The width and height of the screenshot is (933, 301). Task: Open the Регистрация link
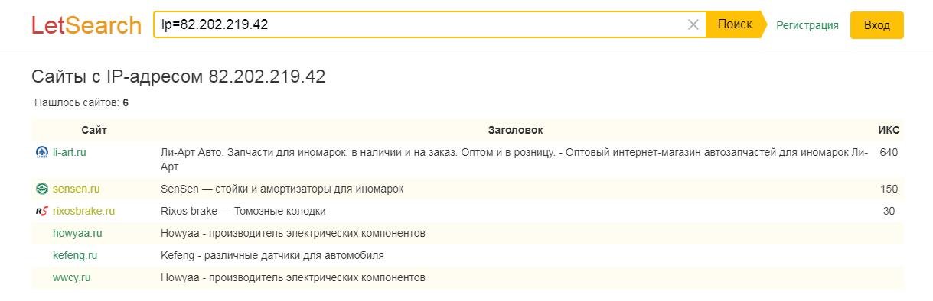807,25
